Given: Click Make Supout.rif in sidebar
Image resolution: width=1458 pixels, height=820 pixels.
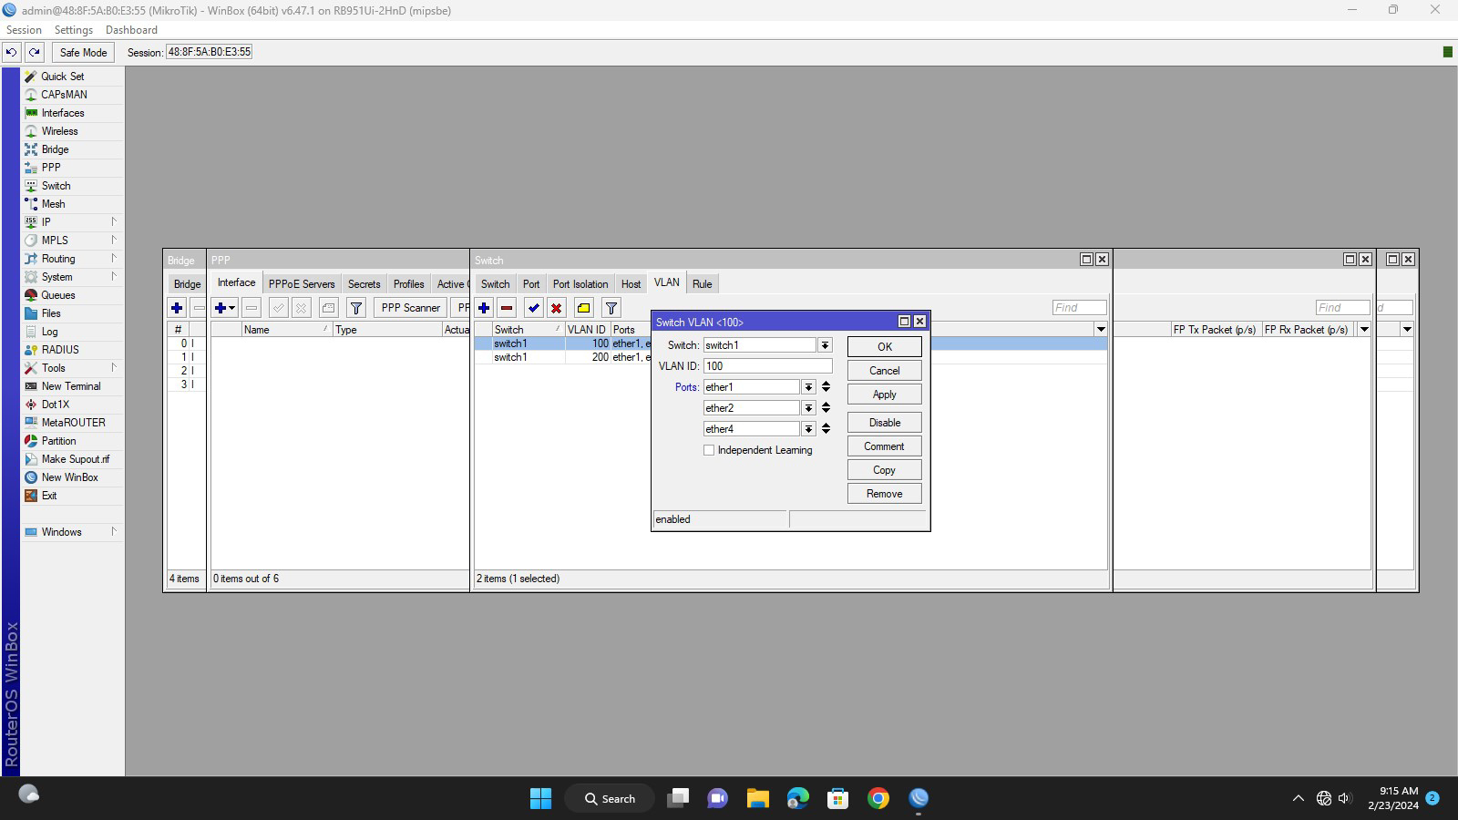Looking at the screenshot, I should coord(75,459).
